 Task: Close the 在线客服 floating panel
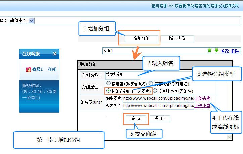pos(55,54)
